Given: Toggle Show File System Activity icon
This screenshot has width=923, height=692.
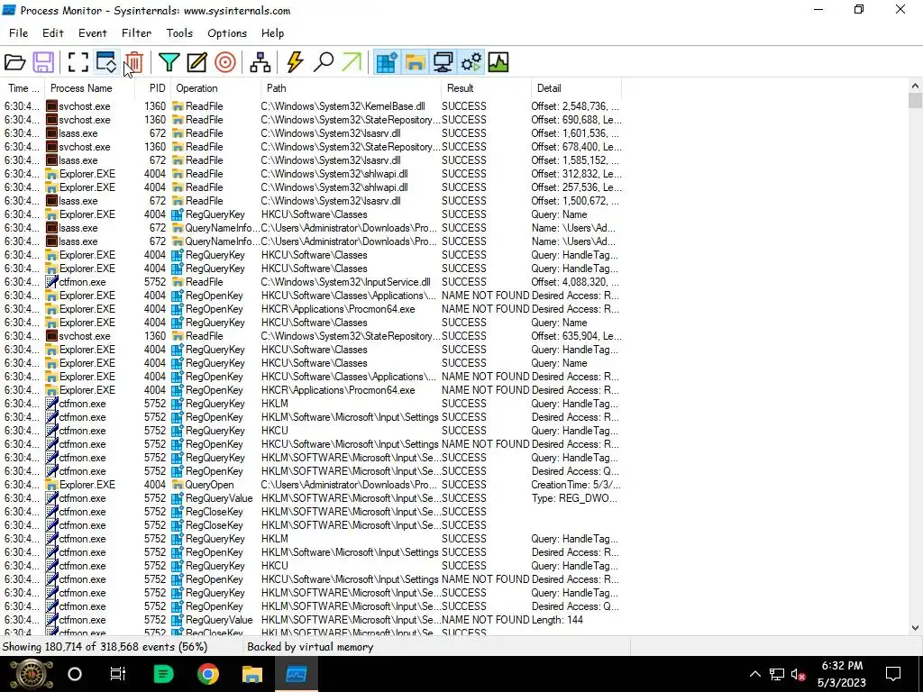Looking at the screenshot, I should [415, 62].
